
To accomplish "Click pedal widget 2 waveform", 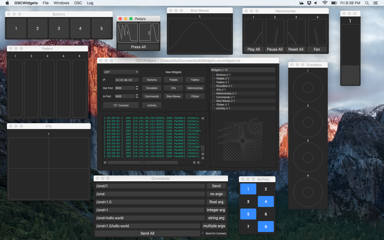I will click(x=149, y=33).
